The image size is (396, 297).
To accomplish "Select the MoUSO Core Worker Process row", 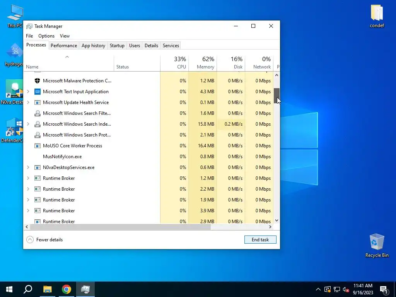I will tap(148, 146).
